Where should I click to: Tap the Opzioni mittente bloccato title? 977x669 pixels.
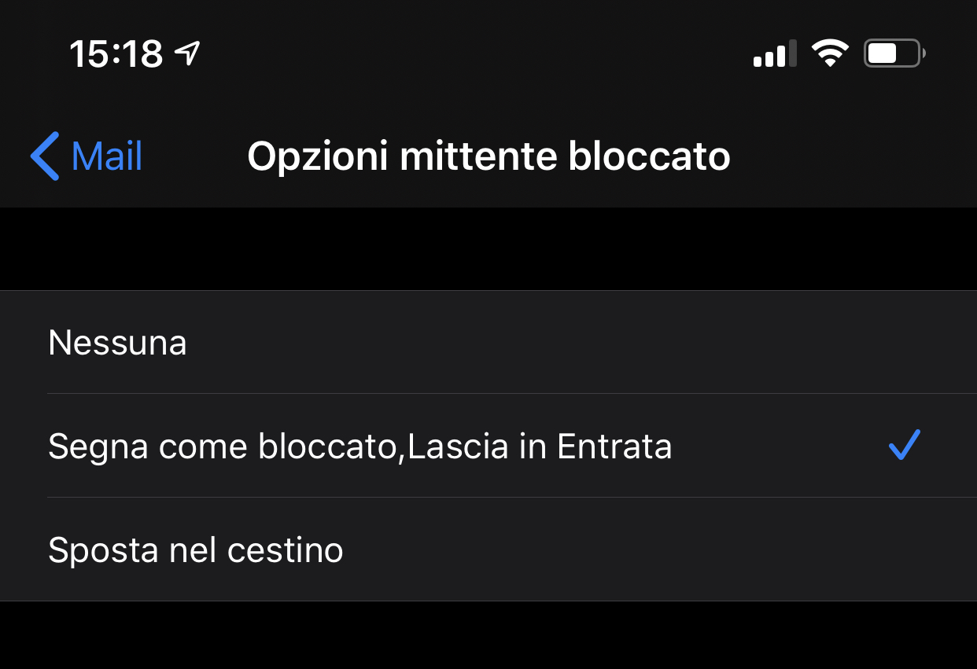coord(489,156)
